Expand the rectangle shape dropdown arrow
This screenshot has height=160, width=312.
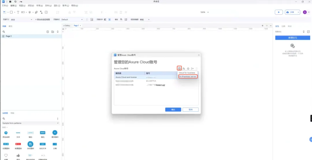coord(14,12)
